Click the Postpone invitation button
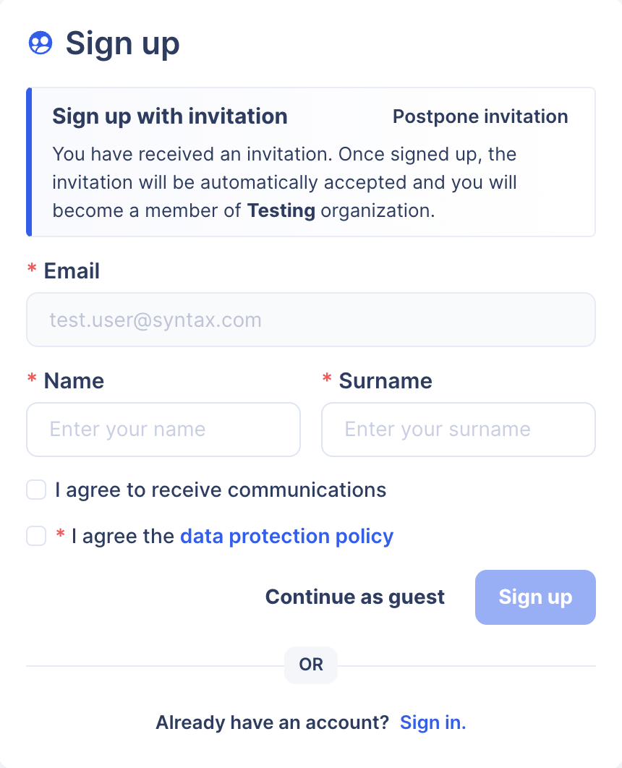Viewport: 622px width, 768px height. [480, 116]
